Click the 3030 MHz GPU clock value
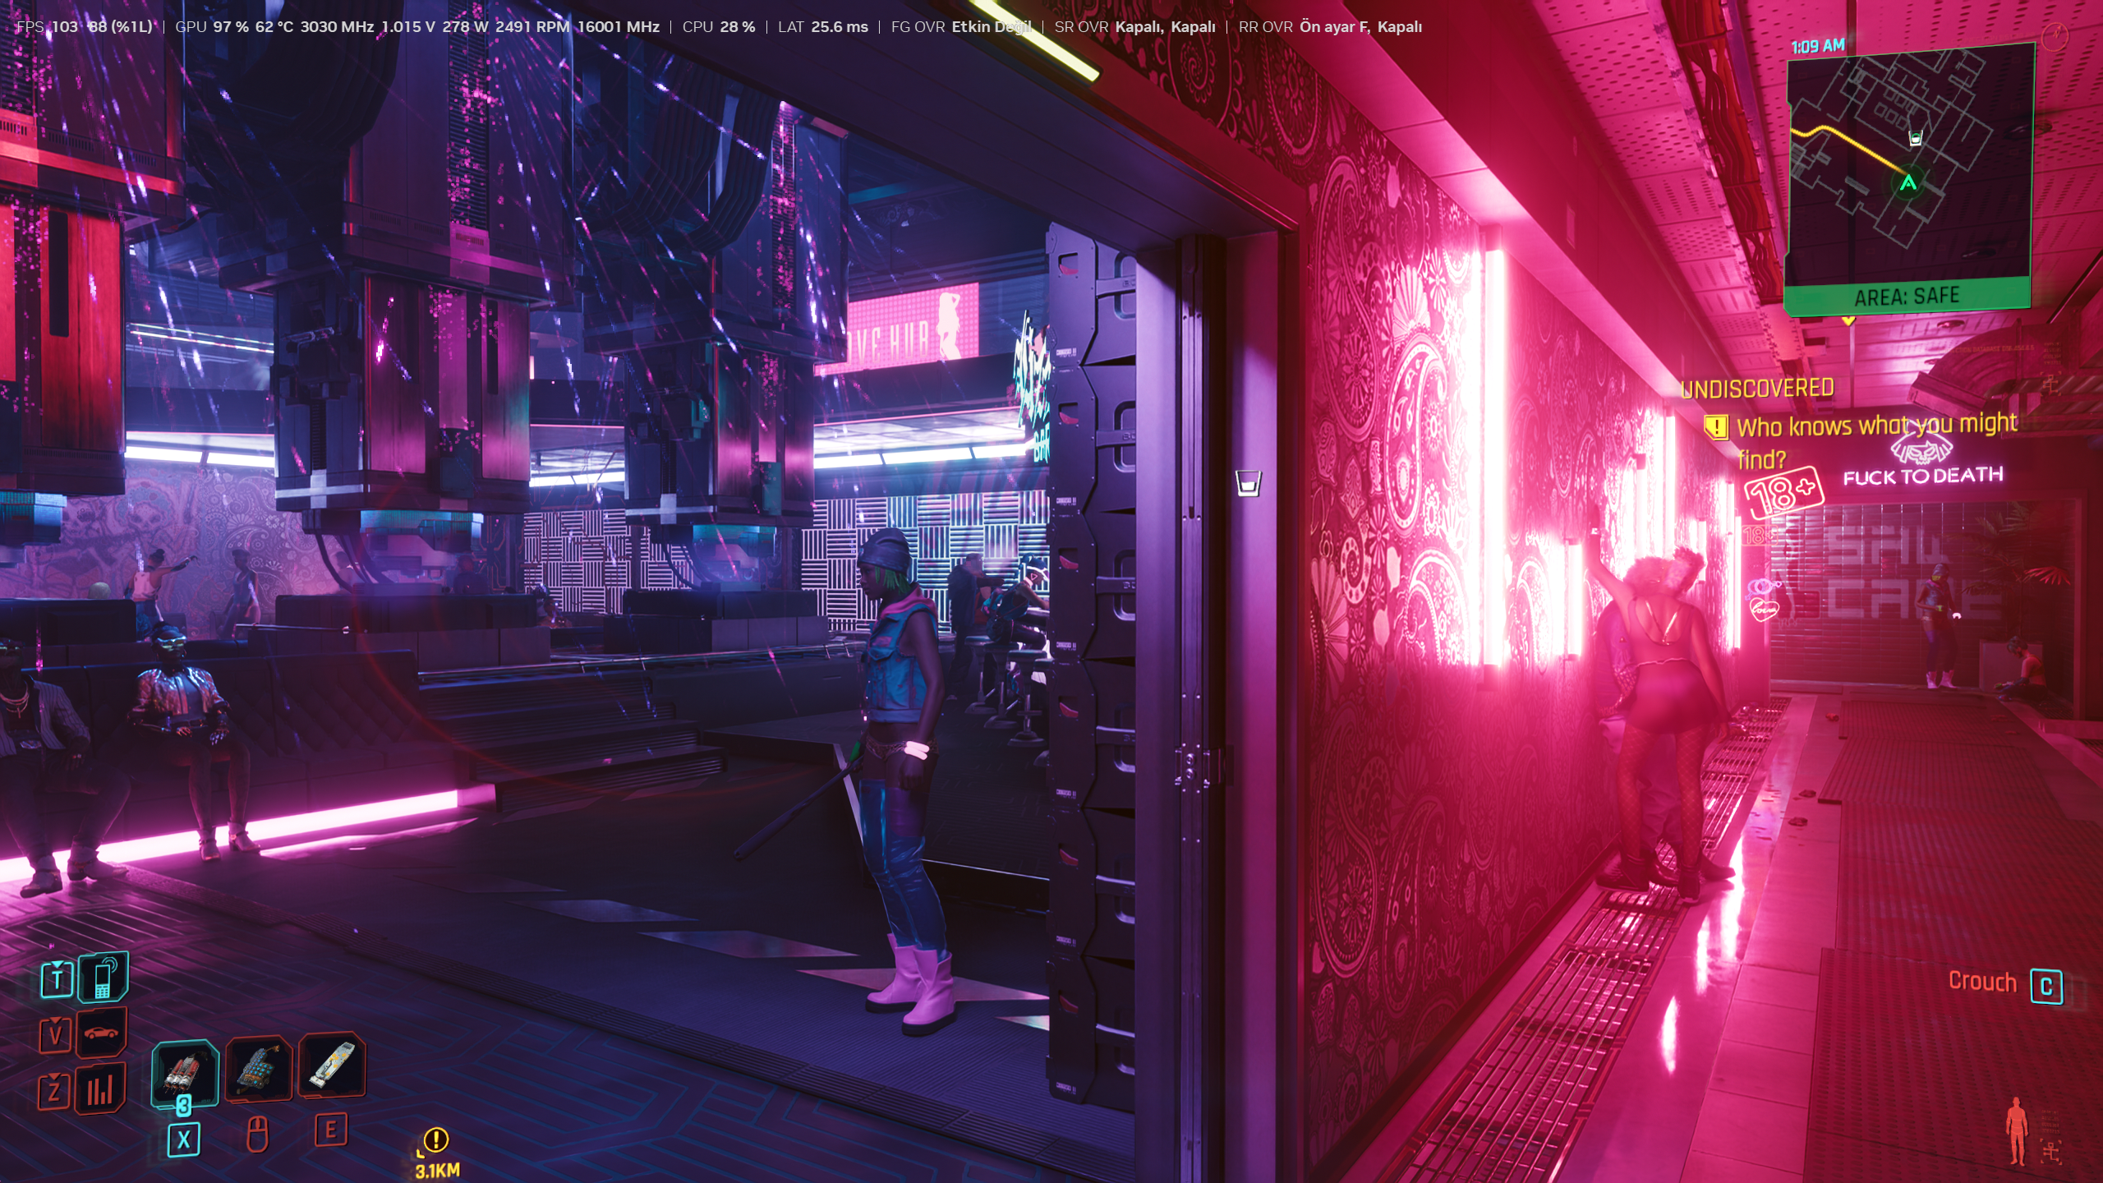Screen dimensions: 2103x1183 click(337, 26)
